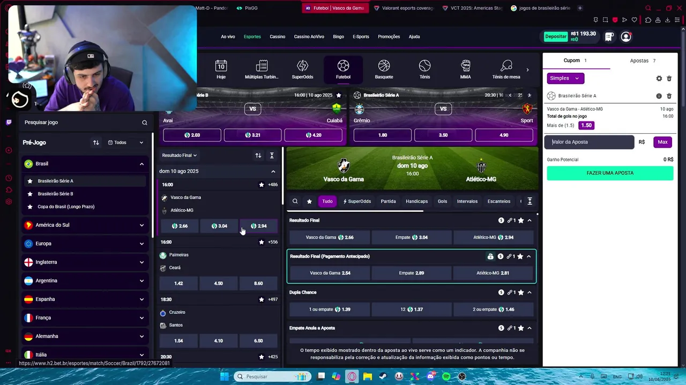Image resolution: width=686 pixels, height=385 pixels.
Task: Favorite the Pagamento Antecipado market star
Action: (x=520, y=257)
